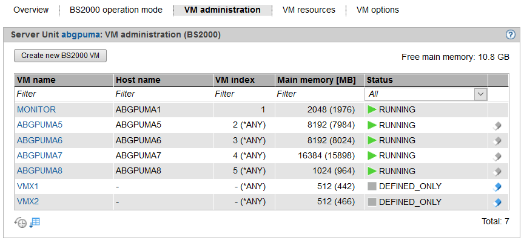Image resolution: width=524 pixels, height=243 pixels.
Task: Click the delete icon for VMX2
Action: [x=497, y=202]
